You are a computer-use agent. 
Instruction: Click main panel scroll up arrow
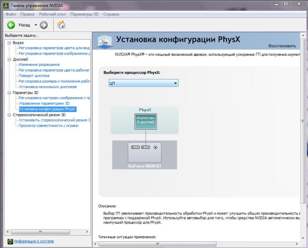point(303,36)
